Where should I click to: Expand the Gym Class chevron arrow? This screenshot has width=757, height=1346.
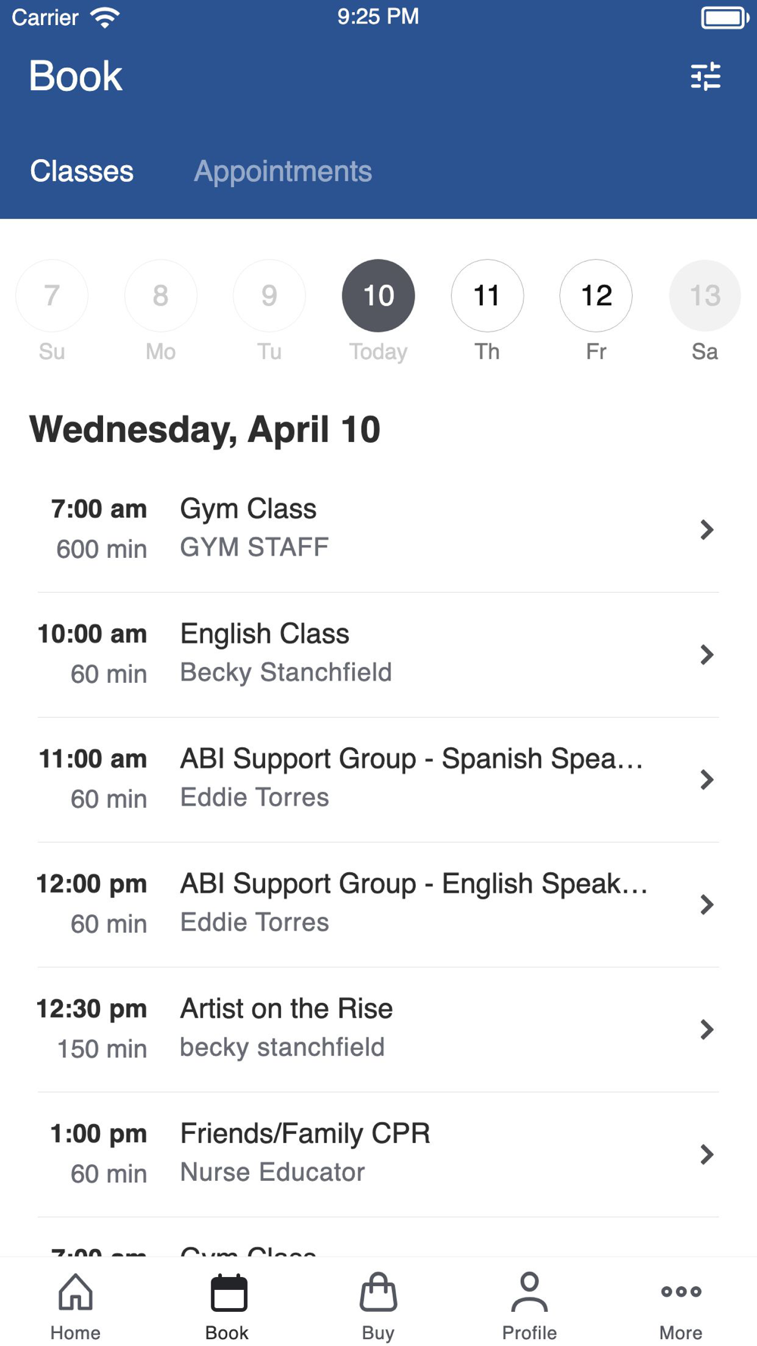point(706,529)
